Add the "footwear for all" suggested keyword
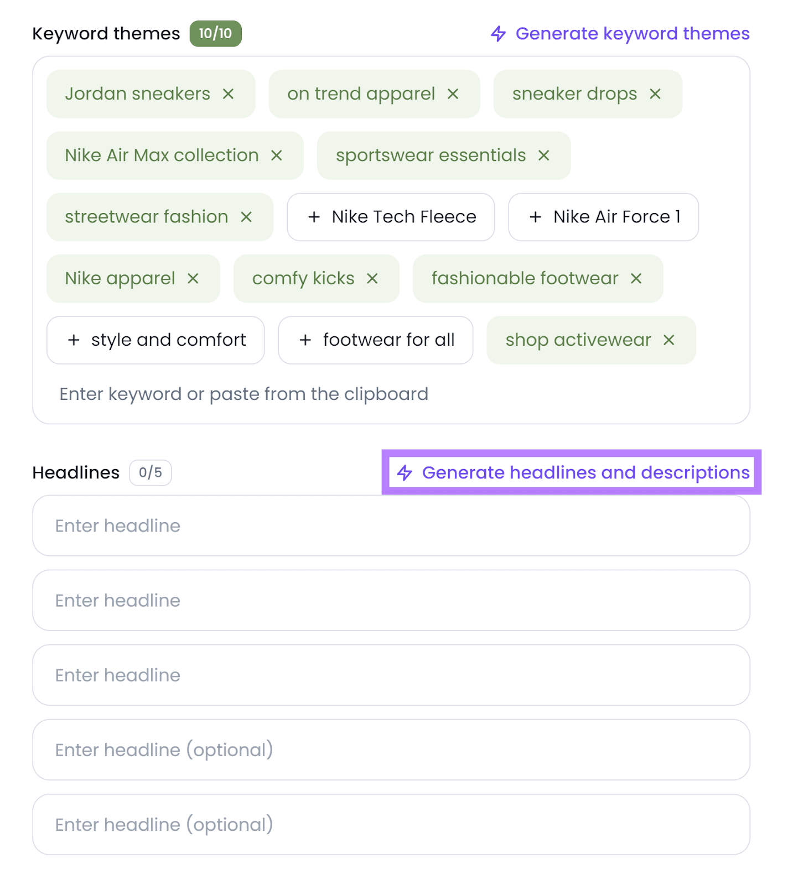 click(375, 340)
